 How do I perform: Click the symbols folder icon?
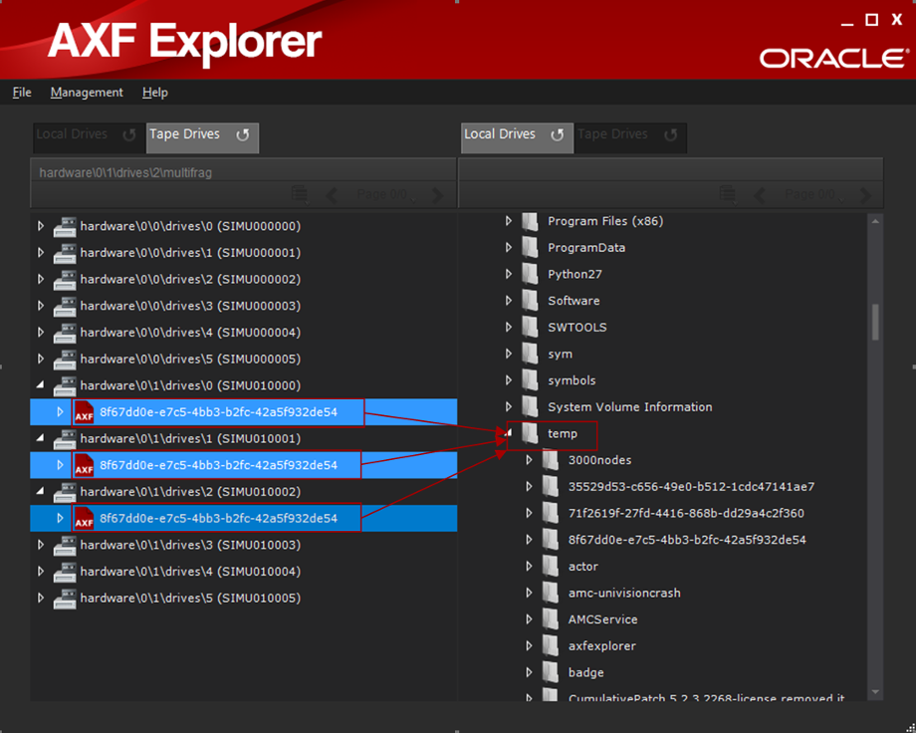(530, 379)
